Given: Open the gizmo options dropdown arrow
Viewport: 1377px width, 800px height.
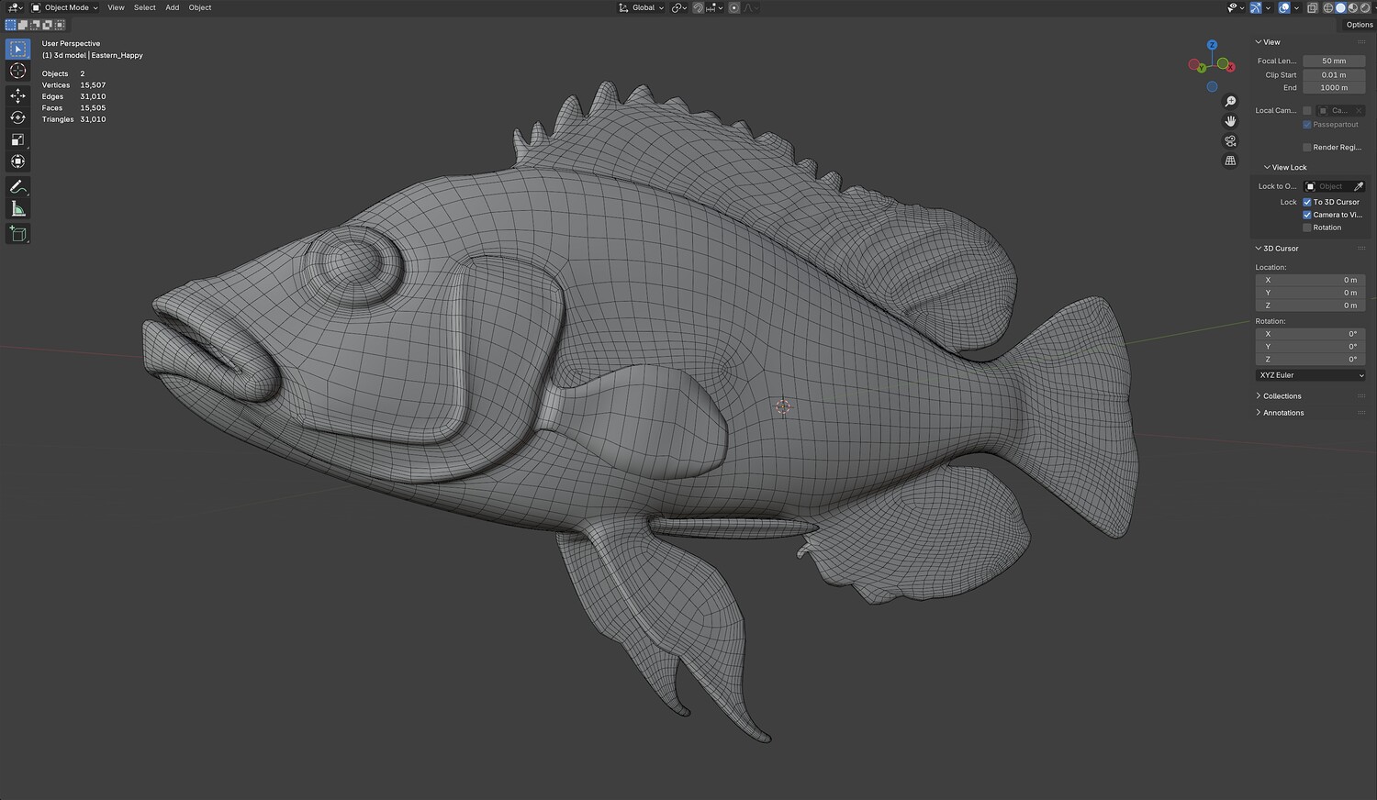Looking at the screenshot, I should 1270,7.
